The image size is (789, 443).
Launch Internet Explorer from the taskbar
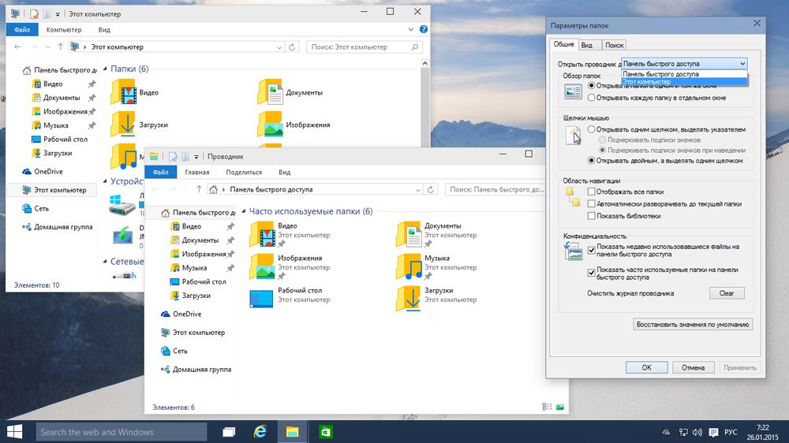[x=260, y=431]
